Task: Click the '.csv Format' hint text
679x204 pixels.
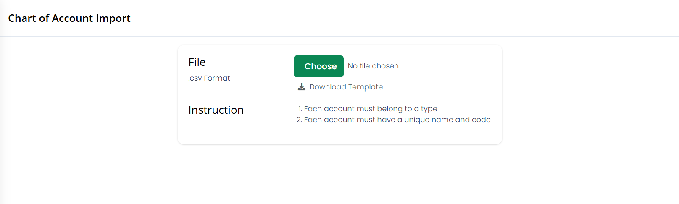Action: pos(209,78)
